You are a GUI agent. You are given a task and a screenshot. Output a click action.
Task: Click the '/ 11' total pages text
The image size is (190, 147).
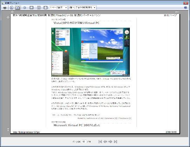pyautogui.click(x=89, y=142)
